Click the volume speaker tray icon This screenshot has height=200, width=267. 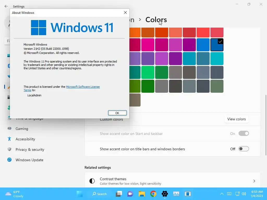click(x=244, y=194)
